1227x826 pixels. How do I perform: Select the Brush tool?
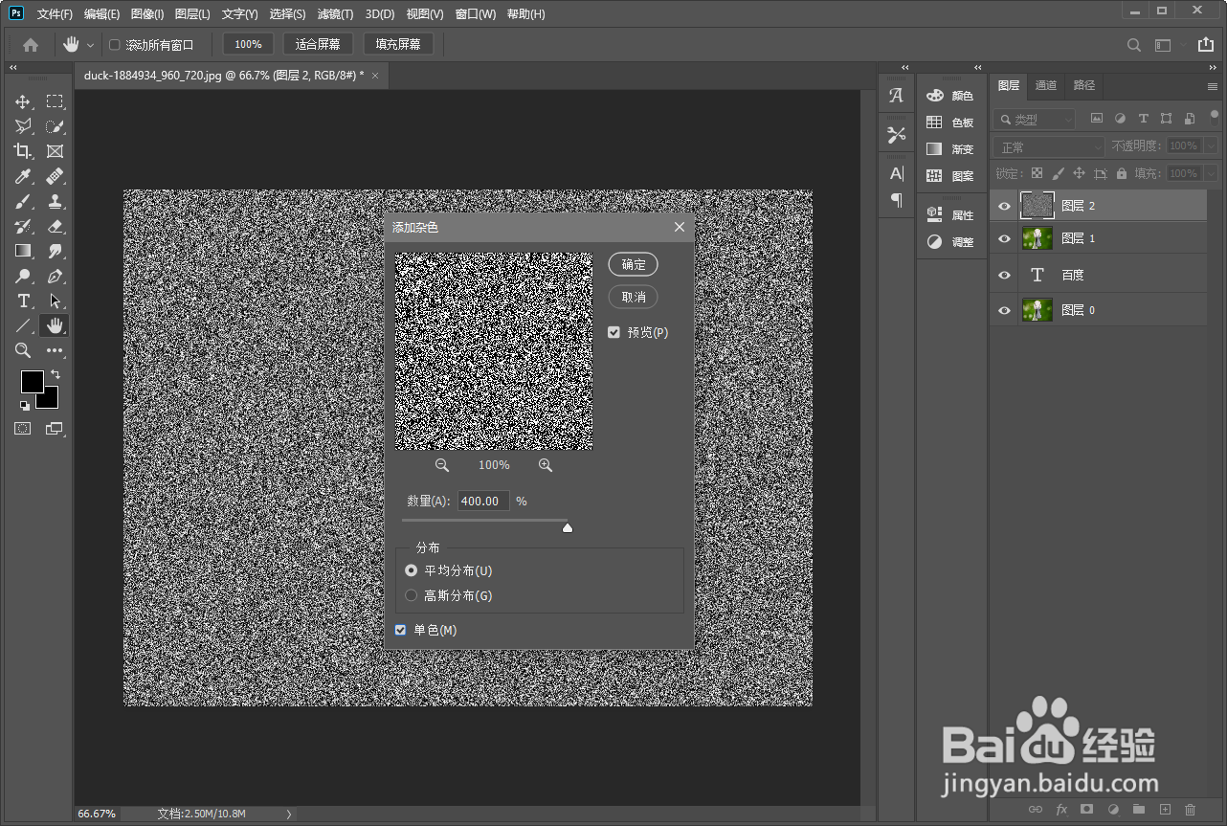23,201
